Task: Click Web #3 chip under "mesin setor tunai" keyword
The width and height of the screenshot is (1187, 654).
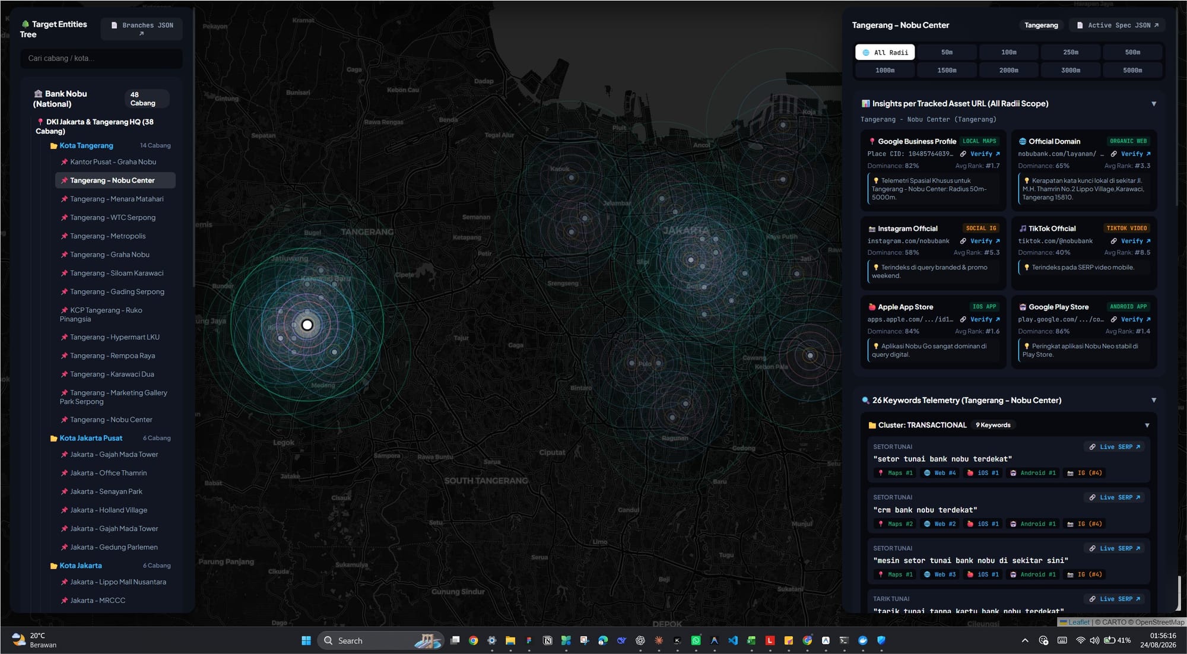Action: pos(940,575)
